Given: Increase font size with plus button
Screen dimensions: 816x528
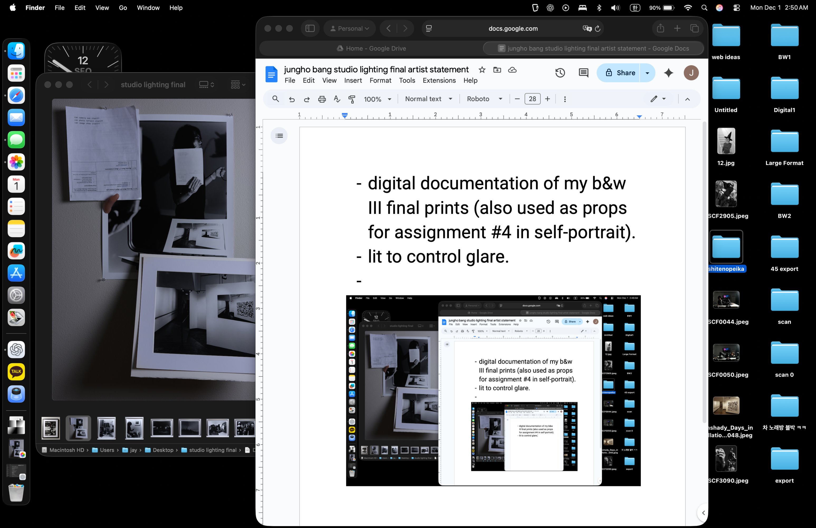Looking at the screenshot, I should [x=548, y=99].
